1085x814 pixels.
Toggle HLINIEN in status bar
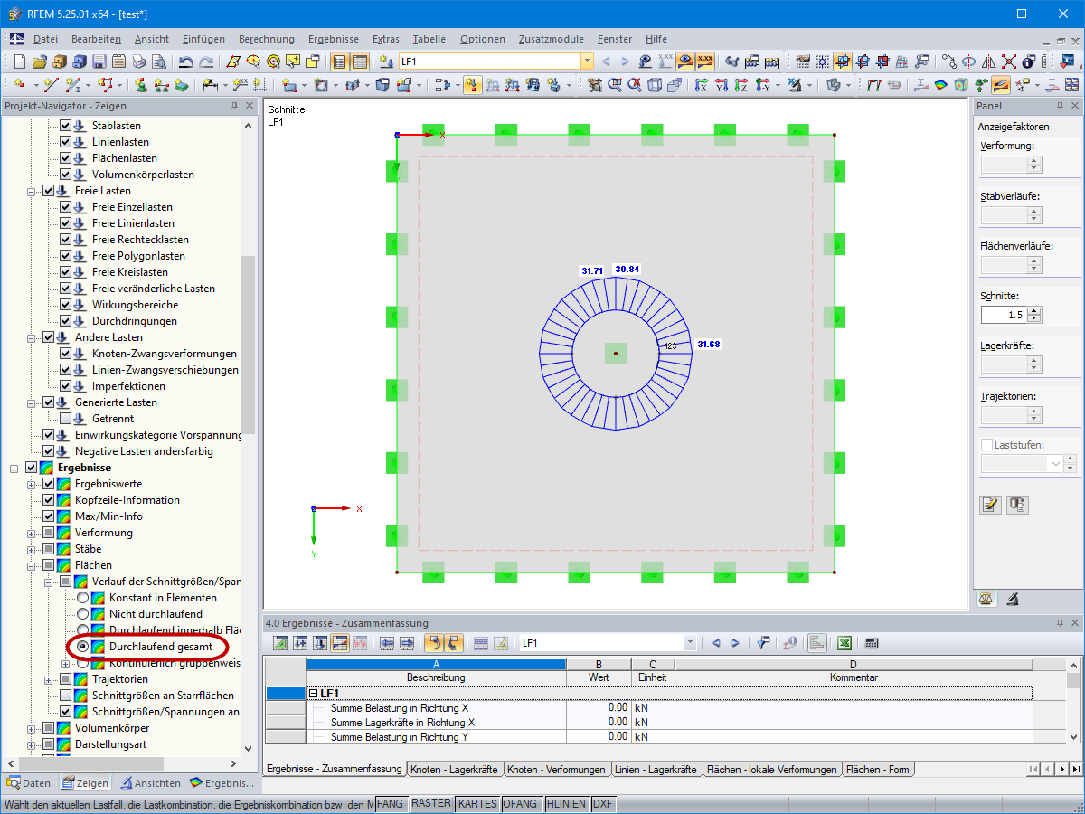click(x=567, y=803)
